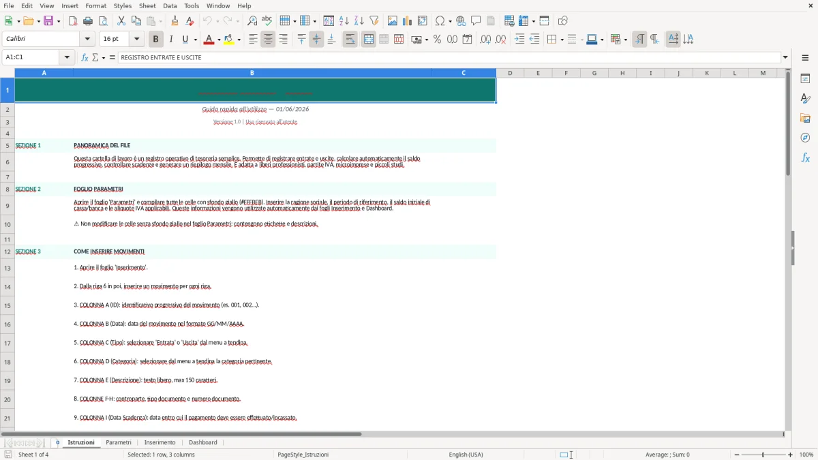Toggle Wrap Text button

click(350, 40)
